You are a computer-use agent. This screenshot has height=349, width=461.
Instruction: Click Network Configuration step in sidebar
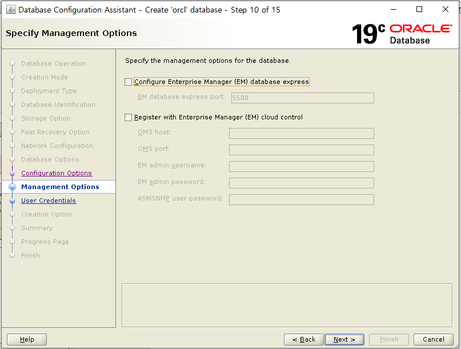pos(57,146)
